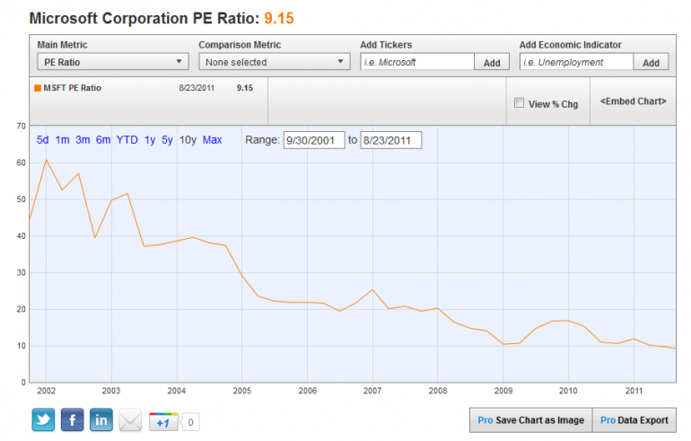Click the Google +1 button
The height and width of the screenshot is (441, 691).
click(163, 422)
